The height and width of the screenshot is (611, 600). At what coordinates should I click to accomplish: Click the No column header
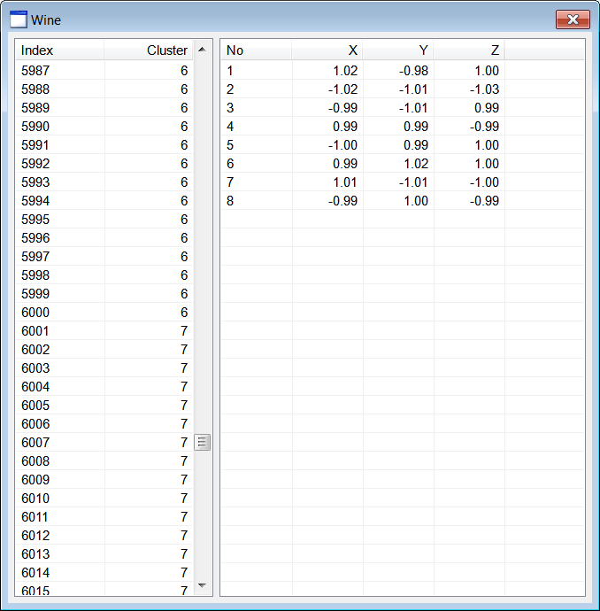[257, 50]
